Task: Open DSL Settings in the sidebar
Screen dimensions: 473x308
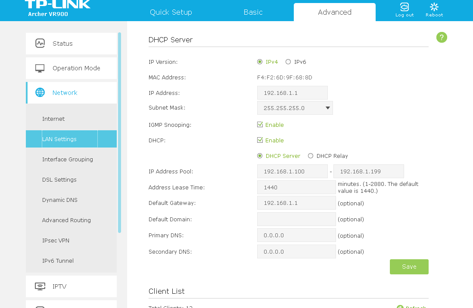Action: click(59, 179)
